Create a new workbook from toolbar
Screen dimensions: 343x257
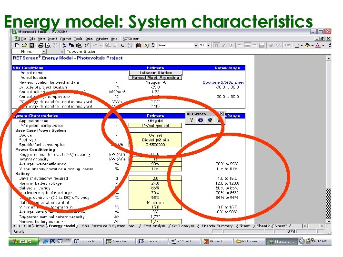[x=17, y=46]
